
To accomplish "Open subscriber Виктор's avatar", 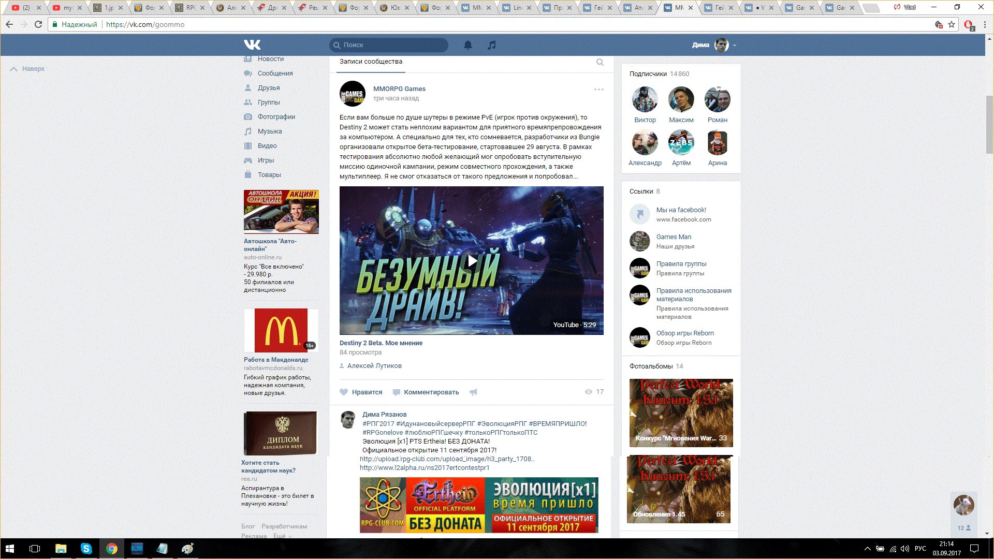I will [645, 99].
